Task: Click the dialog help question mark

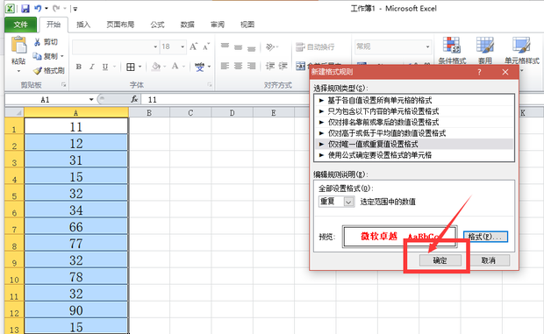Action: click(479, 72)
